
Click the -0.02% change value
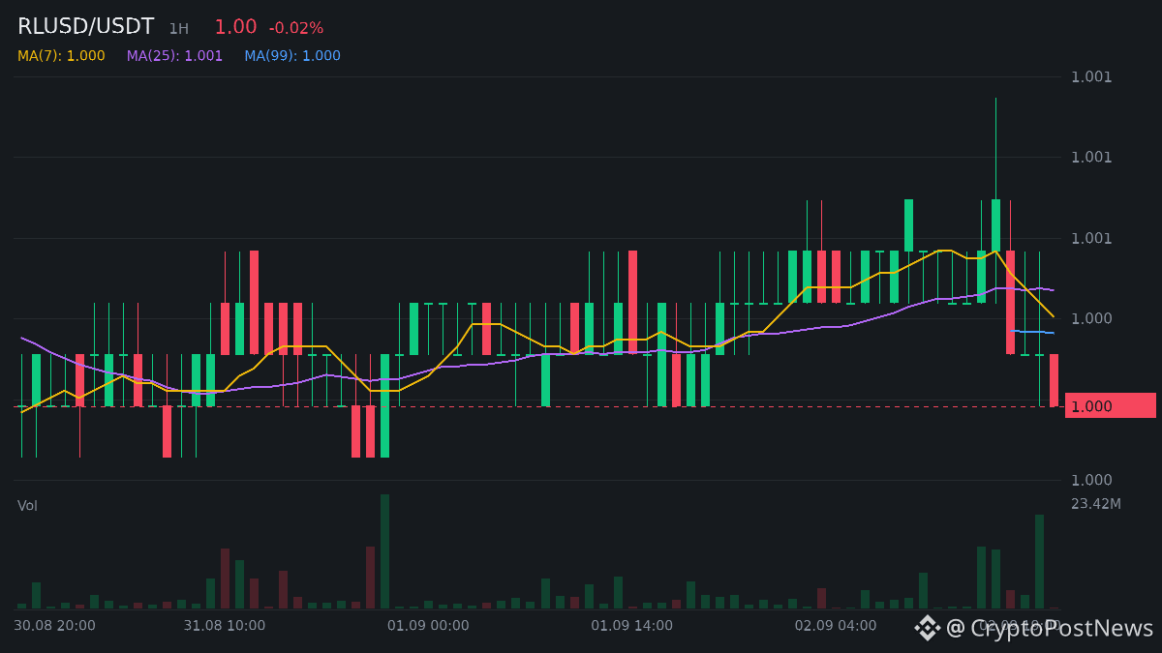pyautogui.click(x=296, y=28)
